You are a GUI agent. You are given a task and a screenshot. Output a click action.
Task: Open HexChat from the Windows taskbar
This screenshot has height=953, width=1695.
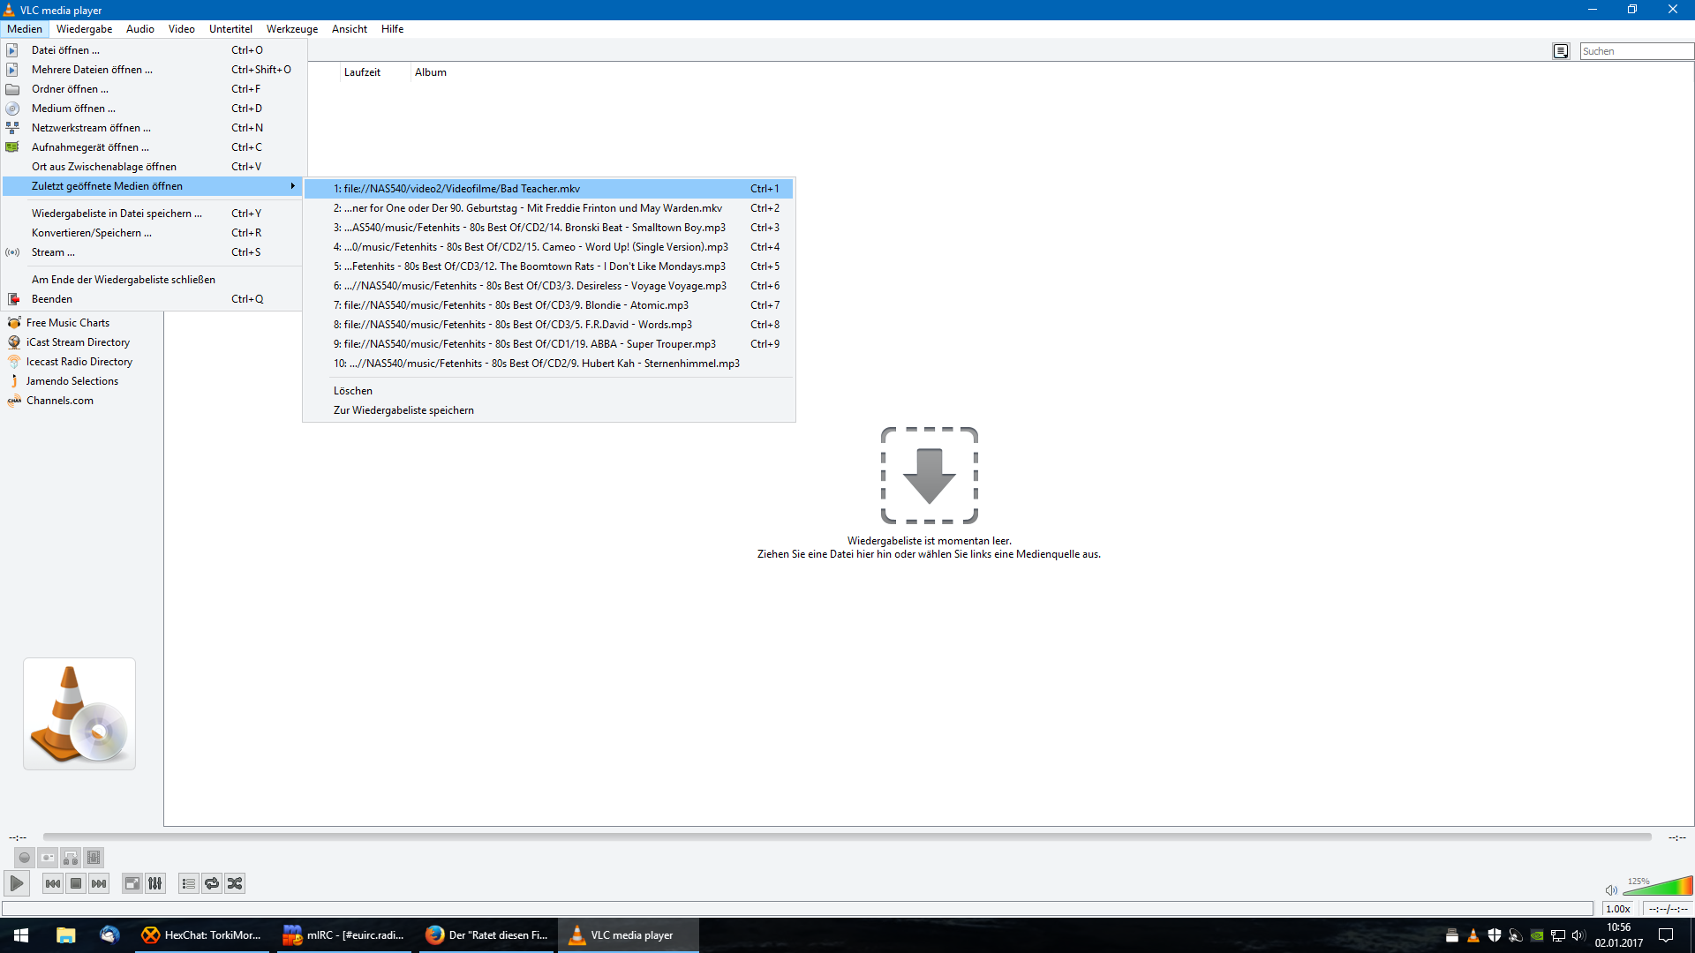pyautogui.click(x=202, y=935)
